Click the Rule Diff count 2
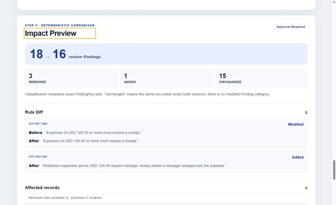The image size is (336, 205). pyautogui.click(x=306, y=112)
